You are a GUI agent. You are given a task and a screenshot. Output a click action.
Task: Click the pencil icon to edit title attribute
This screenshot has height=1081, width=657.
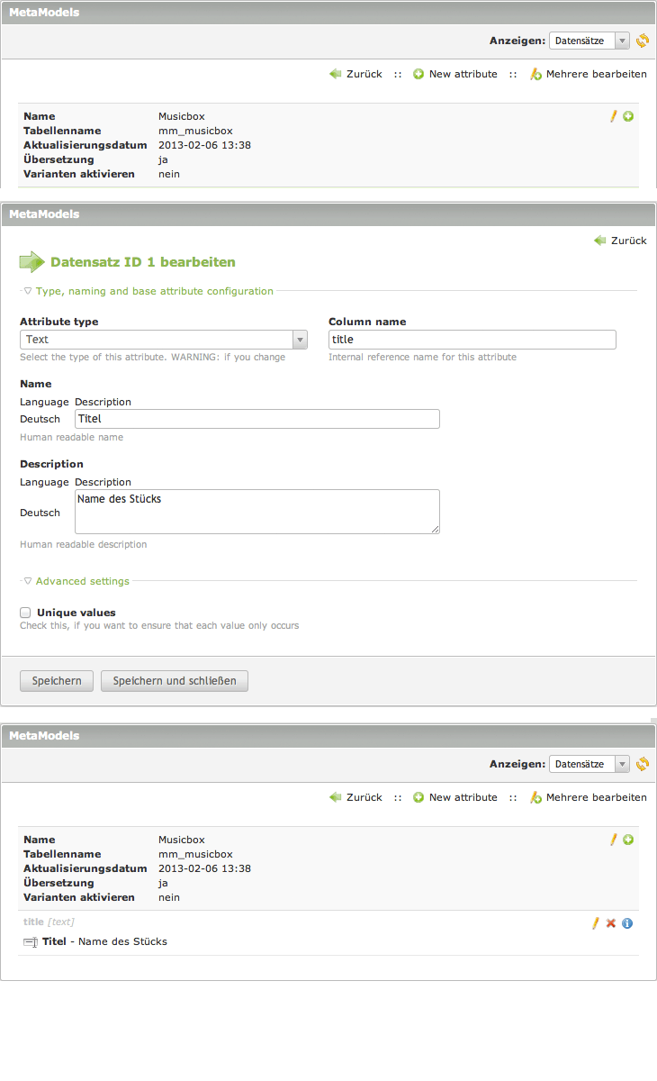click(x=595, y=923)
